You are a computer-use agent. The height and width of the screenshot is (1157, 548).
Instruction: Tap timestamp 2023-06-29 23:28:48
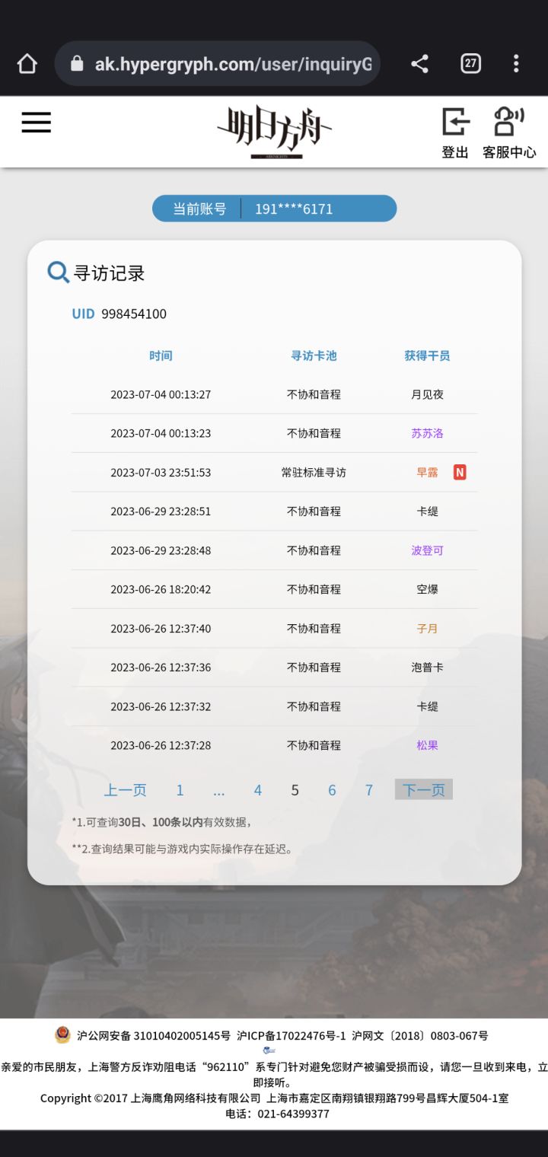point(161,550)
